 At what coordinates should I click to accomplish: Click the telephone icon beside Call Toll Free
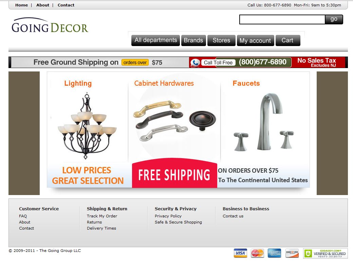[195, 63]
